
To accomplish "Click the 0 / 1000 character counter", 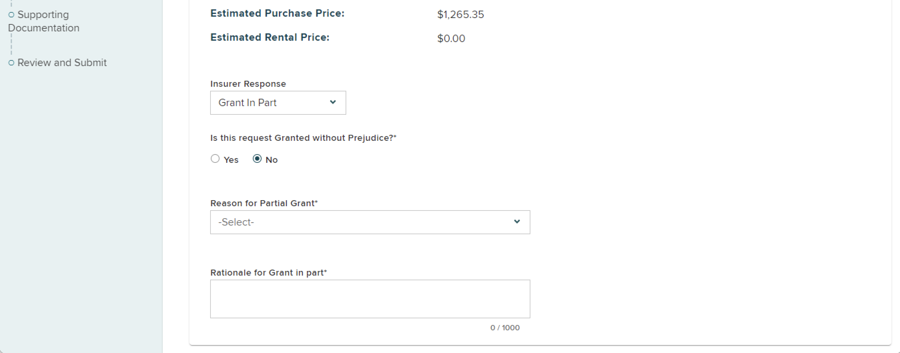I will click(504, 328).
